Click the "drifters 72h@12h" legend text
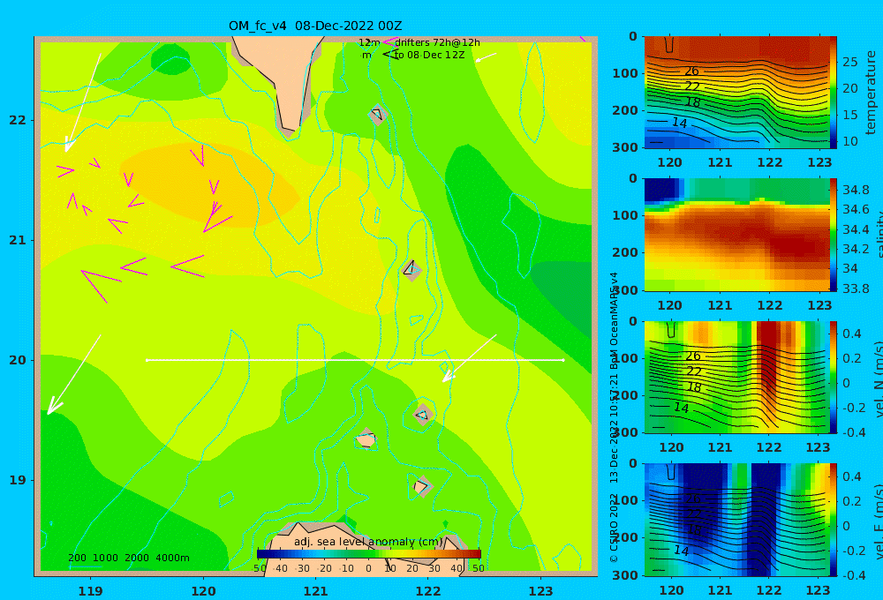The width and height of the screenshot is (883, 600). [437, 42]
